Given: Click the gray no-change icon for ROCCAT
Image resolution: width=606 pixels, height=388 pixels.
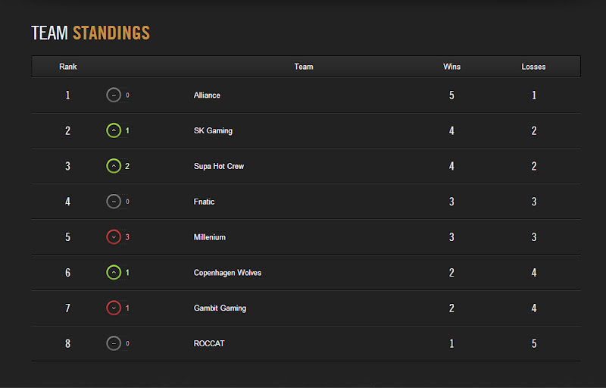Looking at the screenshot, I should (x=114, y=343).
